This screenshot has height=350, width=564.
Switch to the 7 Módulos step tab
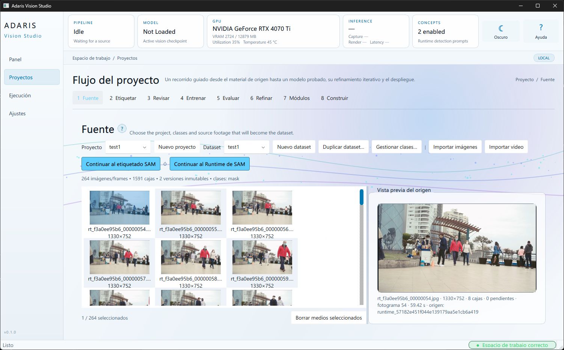point(297,98)
